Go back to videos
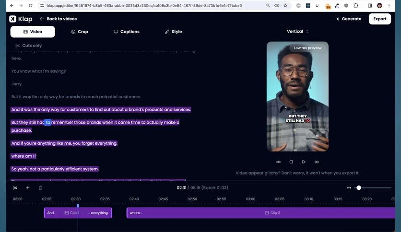Image resolution: width=401 pixels, height=232 pixels. [x=59, y=19]
